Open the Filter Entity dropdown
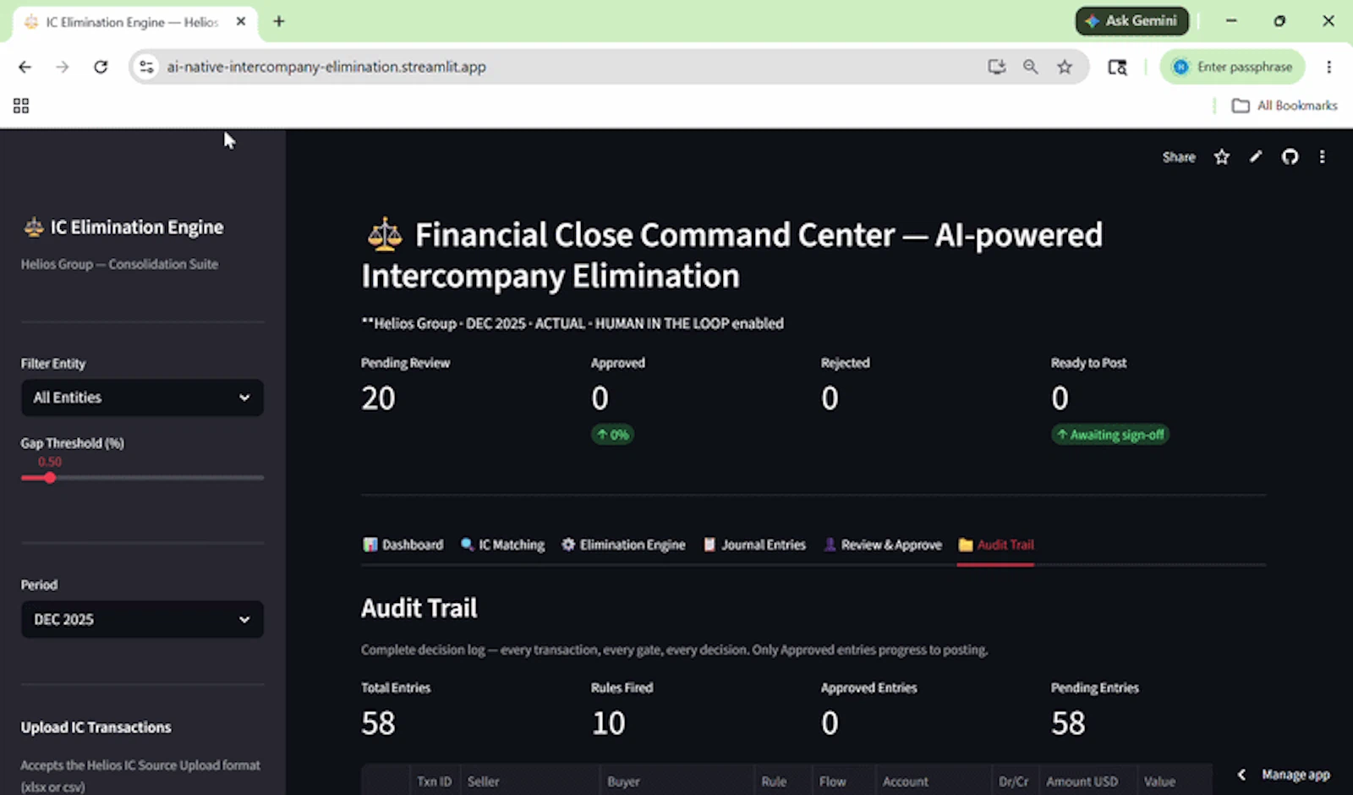1353x795 pixels. click(142, 397)
